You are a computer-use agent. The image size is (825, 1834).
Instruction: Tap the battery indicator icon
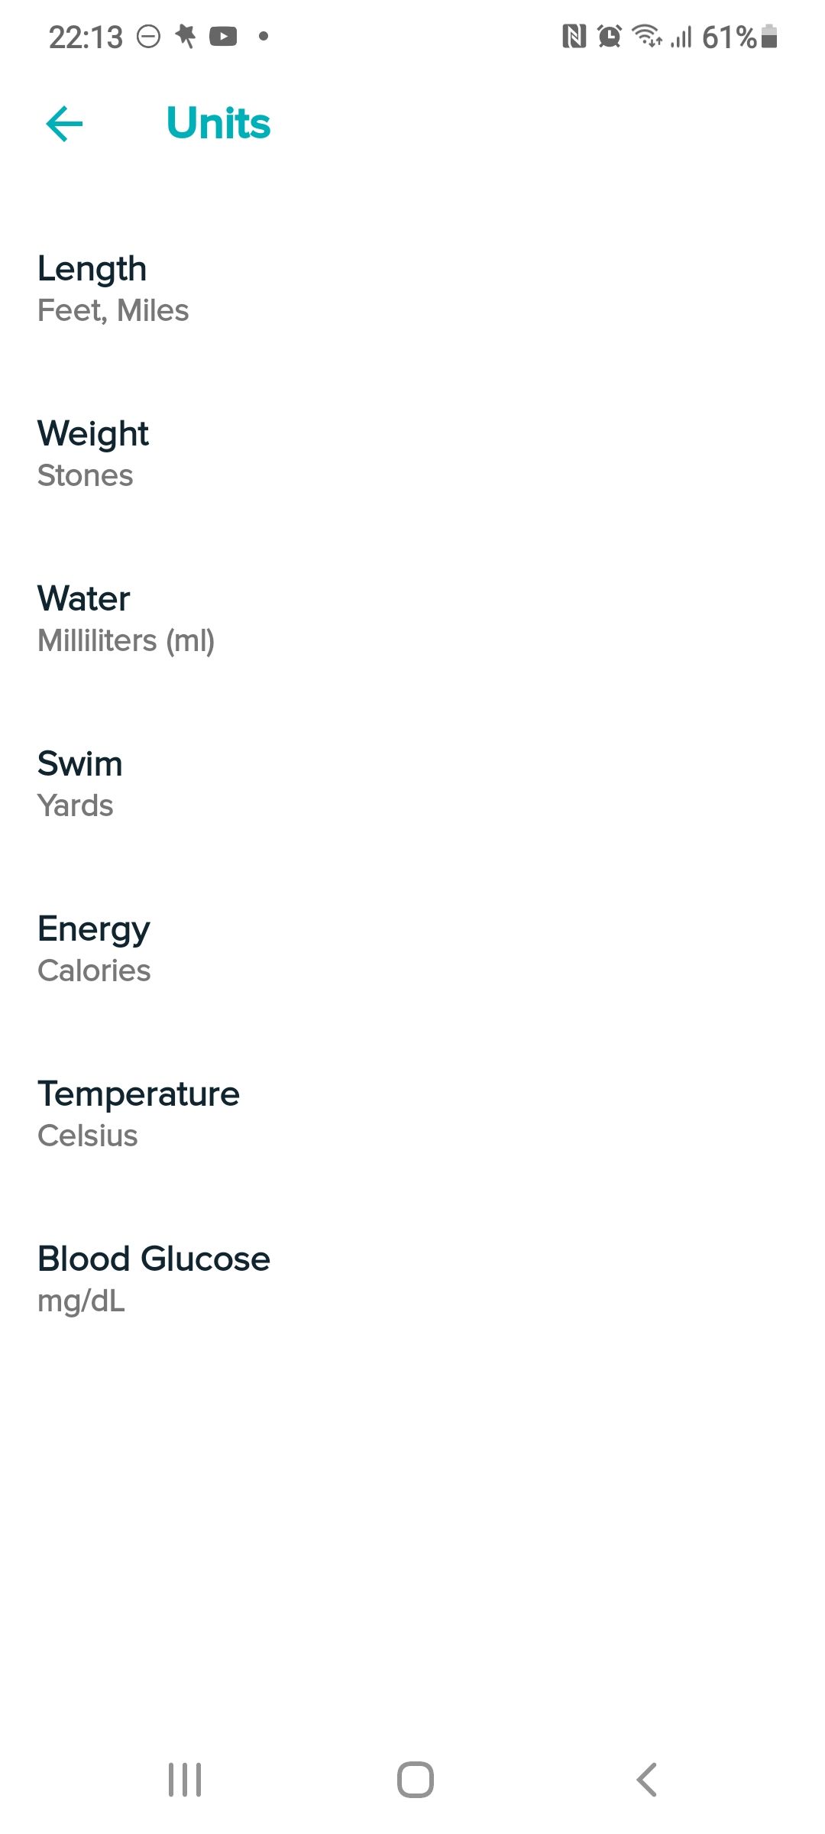point(769,36)
